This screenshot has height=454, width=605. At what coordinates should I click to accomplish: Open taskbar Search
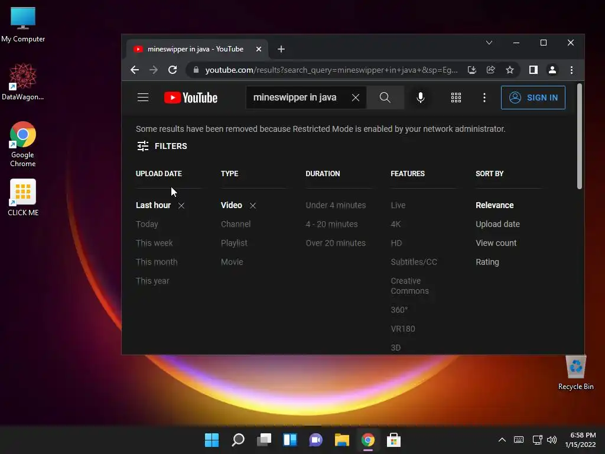click(x=238, y=440)
